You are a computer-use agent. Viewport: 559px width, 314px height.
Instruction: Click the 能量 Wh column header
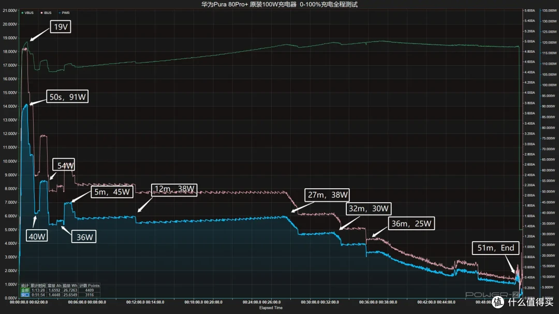tap(70, 286)
